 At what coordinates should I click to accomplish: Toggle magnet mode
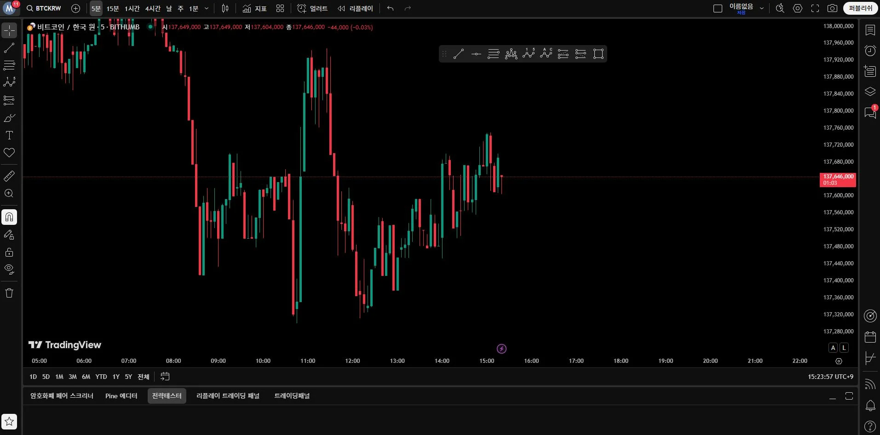point(9,217)
